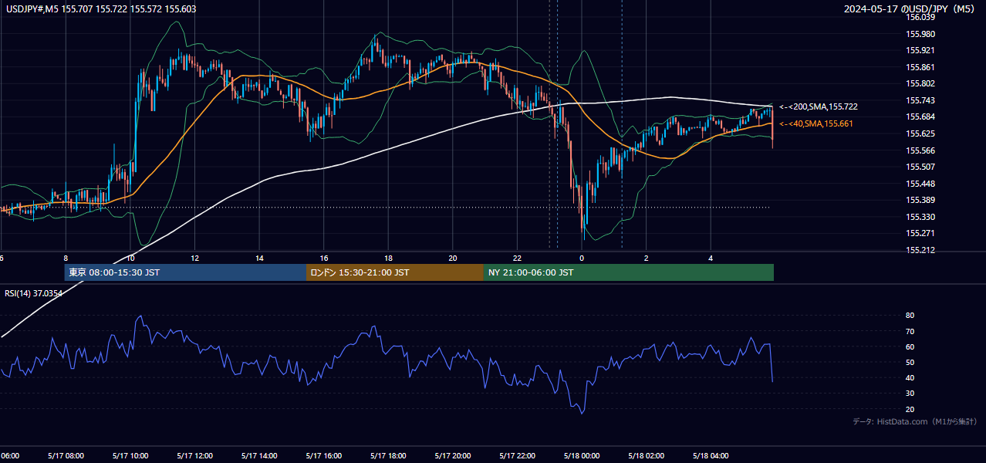986x463 pixels.
Task: Click the 5/18 04:00 time axis label
Action: [711, 455]
